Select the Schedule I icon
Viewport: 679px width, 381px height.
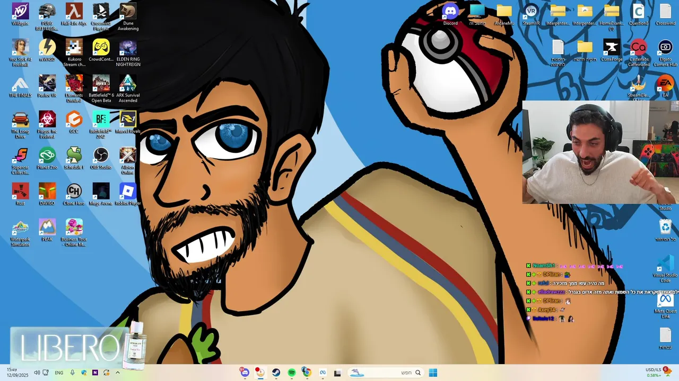74,158
